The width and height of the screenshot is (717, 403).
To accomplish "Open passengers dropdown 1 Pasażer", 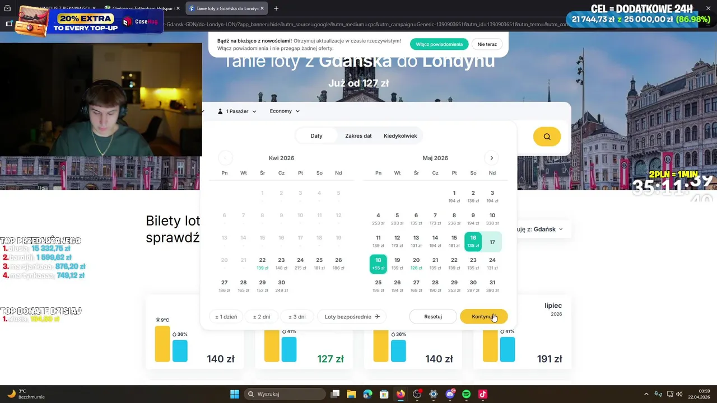I will [x=237, y=111].
